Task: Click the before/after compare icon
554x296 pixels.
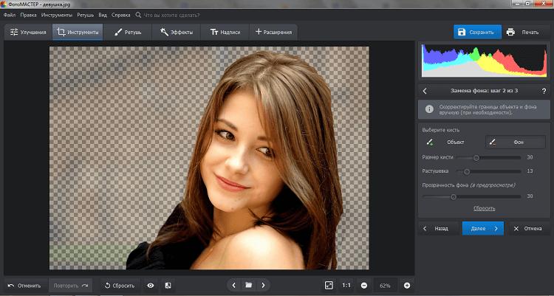Action: 168,285
